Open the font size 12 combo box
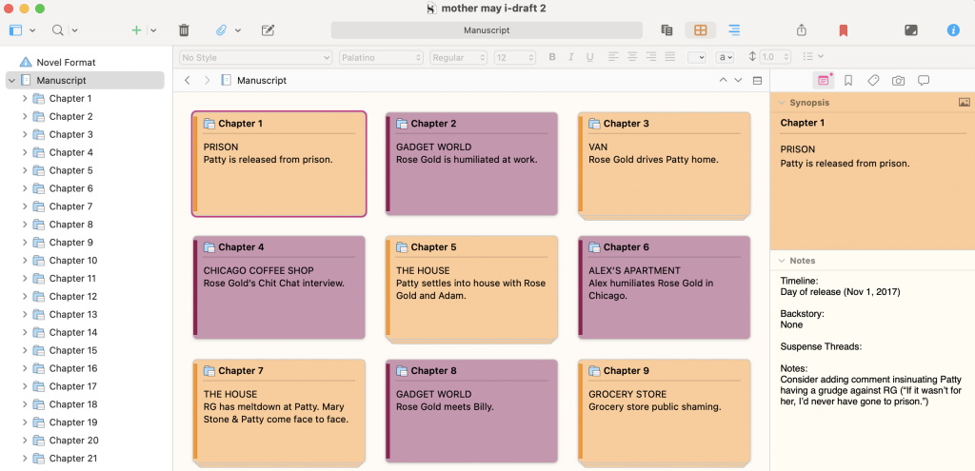The height and width of the screenshot is (471, 975). [x=515, y=57]
